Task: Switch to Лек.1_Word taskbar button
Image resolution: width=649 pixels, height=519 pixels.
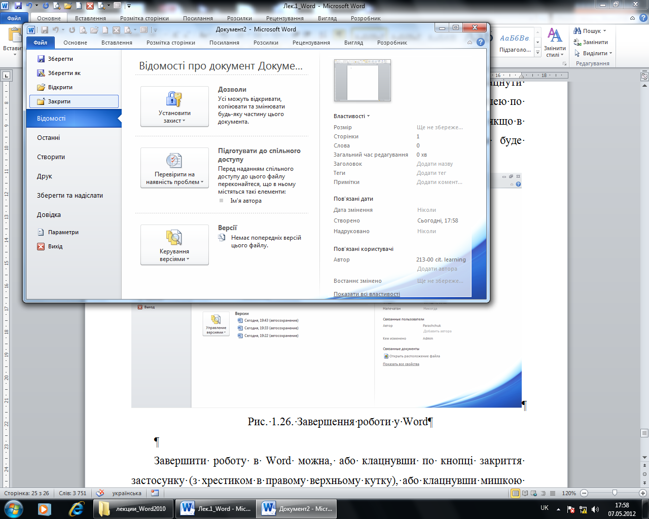Action: point(217,508)
